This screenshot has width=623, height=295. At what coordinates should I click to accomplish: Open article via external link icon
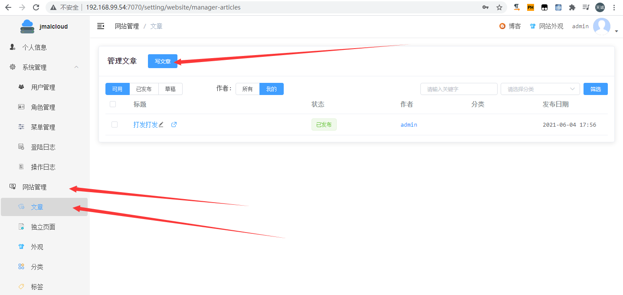pos(174,125)
